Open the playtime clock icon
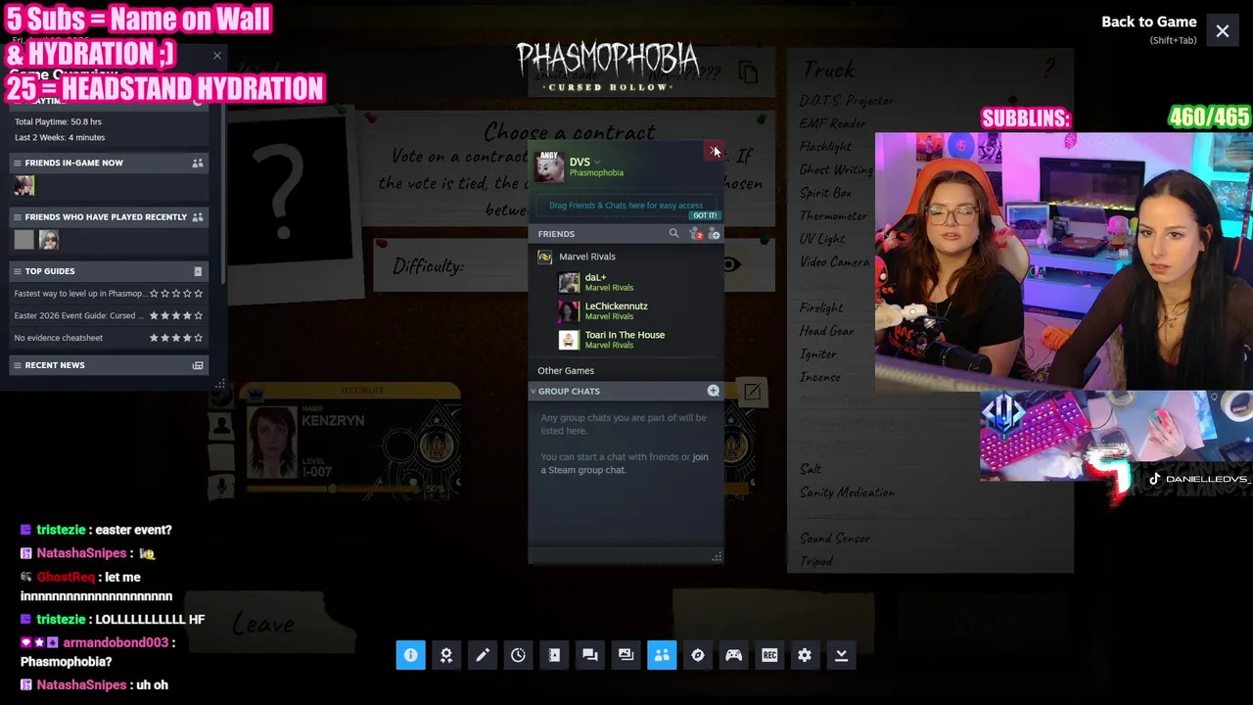1253x705 pixels. [x=518, y=655]
